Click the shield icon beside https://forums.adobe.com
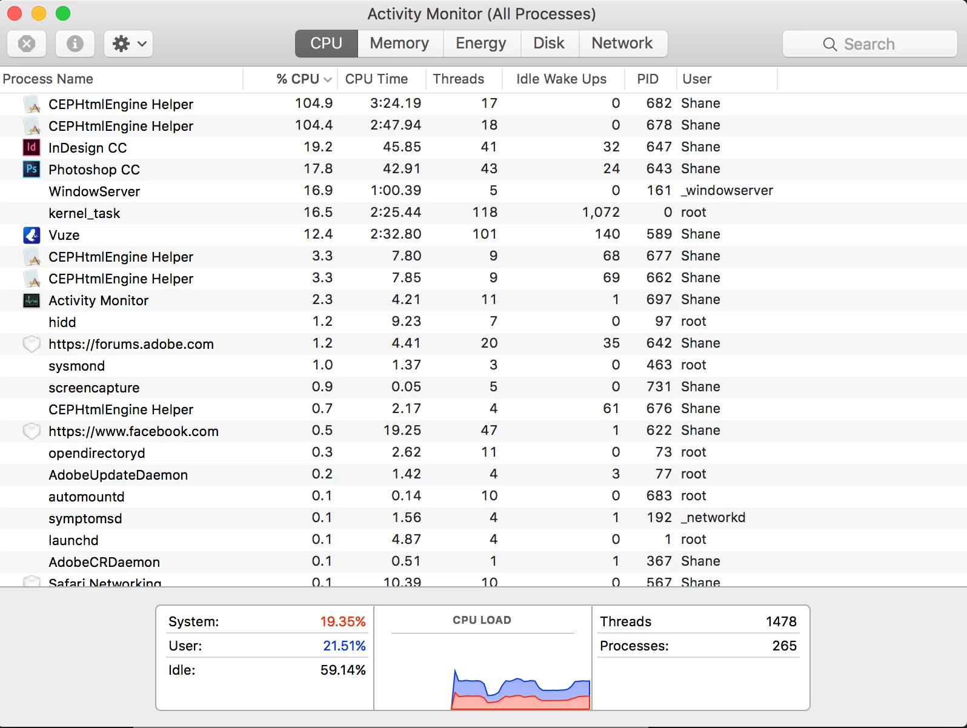Screen dimensions: 967x728 [32, 344]
